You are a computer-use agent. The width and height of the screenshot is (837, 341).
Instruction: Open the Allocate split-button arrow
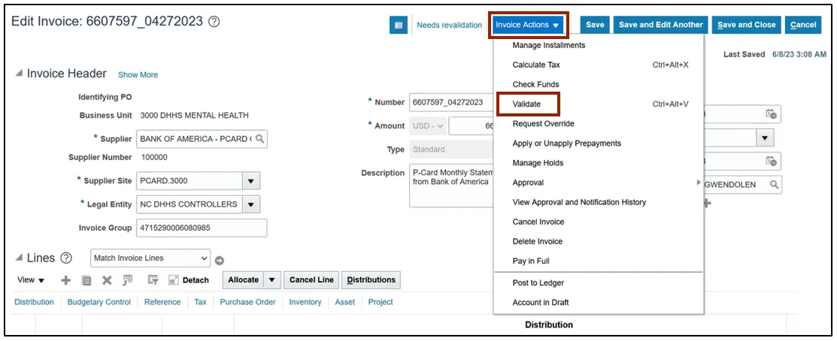pos(272,280)
